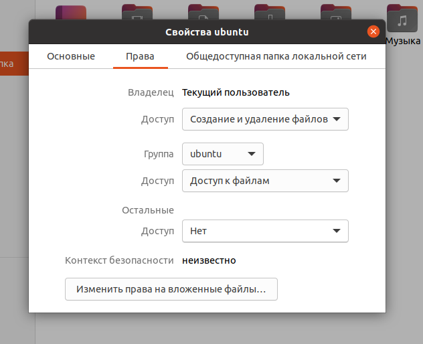Click the orange selected sidebar folder item
The width and height of the screenshot is (423, 344).
pos(14,64)
